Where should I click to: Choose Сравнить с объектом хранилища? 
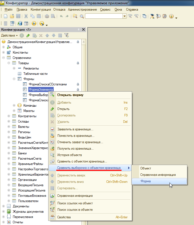click(90, 161)
